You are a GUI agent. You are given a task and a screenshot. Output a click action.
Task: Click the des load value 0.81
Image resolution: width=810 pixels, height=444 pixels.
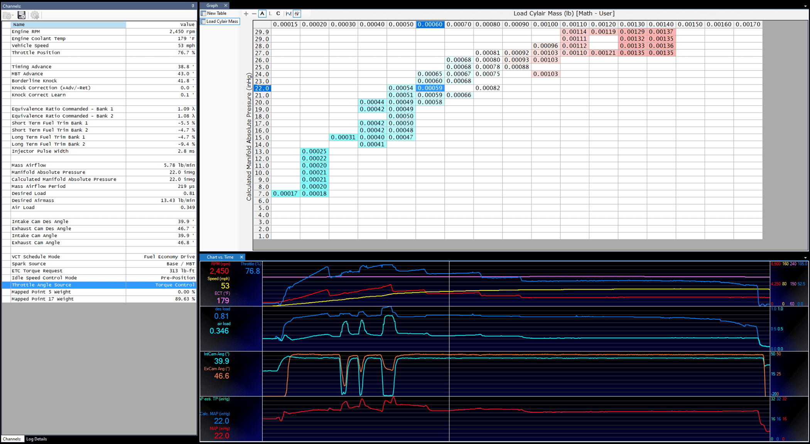pos(221,316)
